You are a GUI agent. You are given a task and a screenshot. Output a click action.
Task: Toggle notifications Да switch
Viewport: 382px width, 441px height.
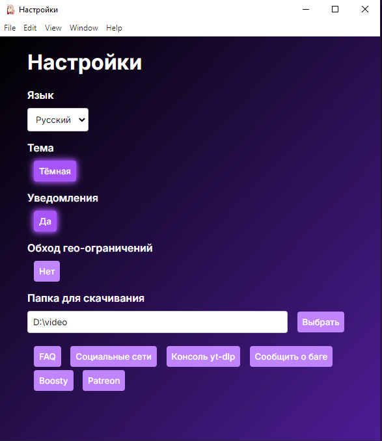[x=45, y=221]
